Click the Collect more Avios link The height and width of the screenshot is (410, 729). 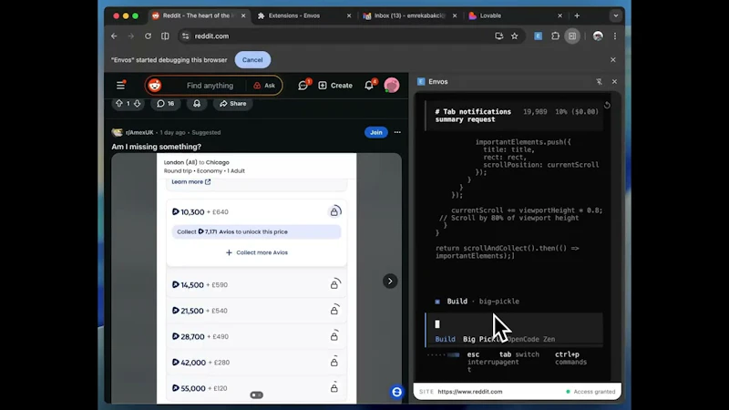pos(257,252)
